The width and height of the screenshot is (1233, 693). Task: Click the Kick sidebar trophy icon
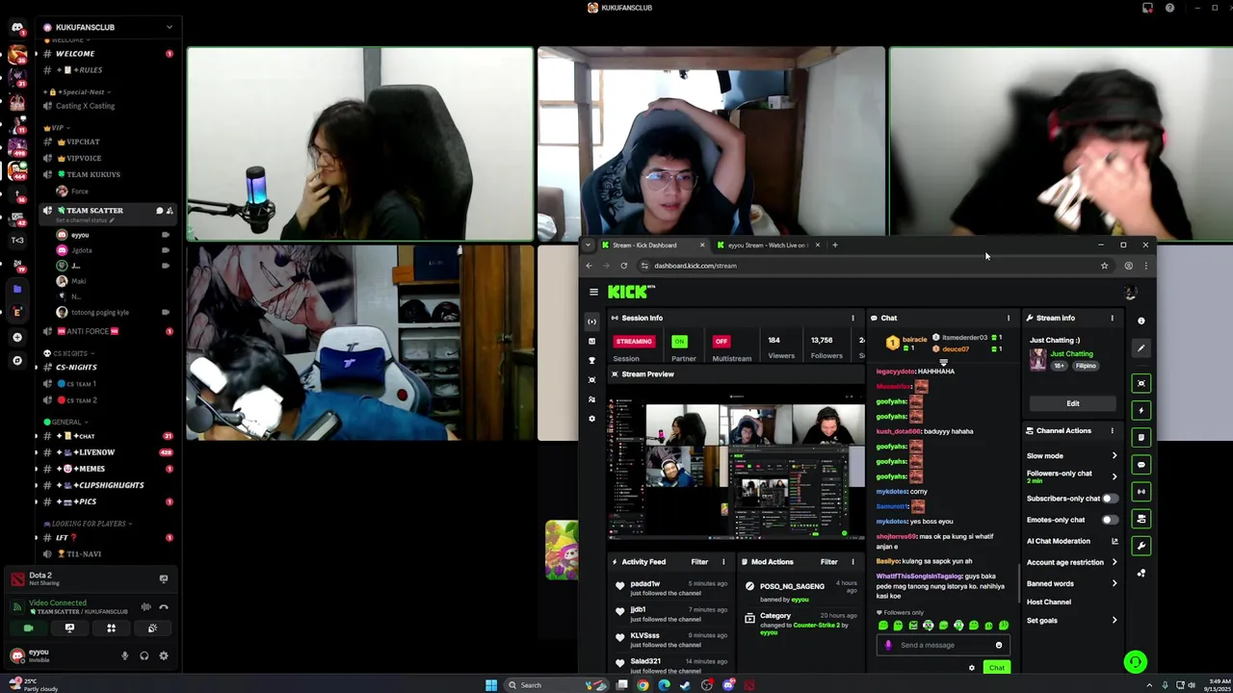click(x=591, y=360)
